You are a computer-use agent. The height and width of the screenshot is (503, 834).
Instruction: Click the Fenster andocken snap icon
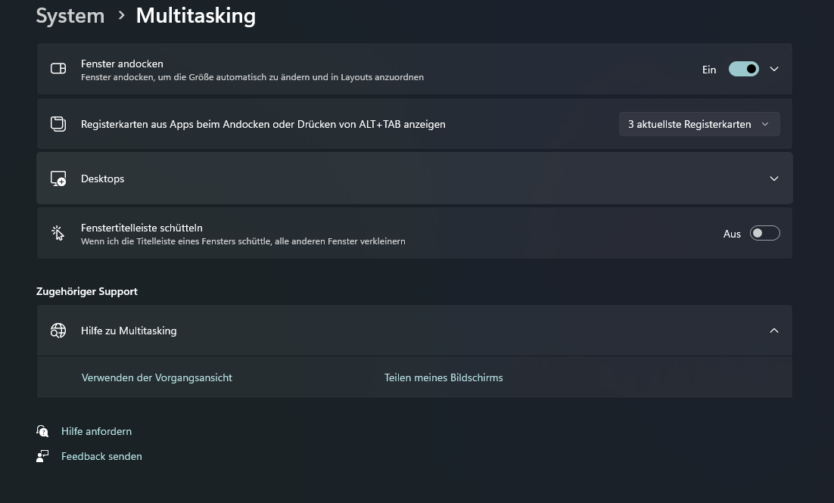[58, 69]
